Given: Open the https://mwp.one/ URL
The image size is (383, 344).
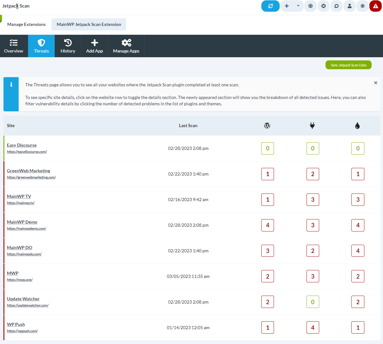Looking at the screenshot, I should click(20, 280).
